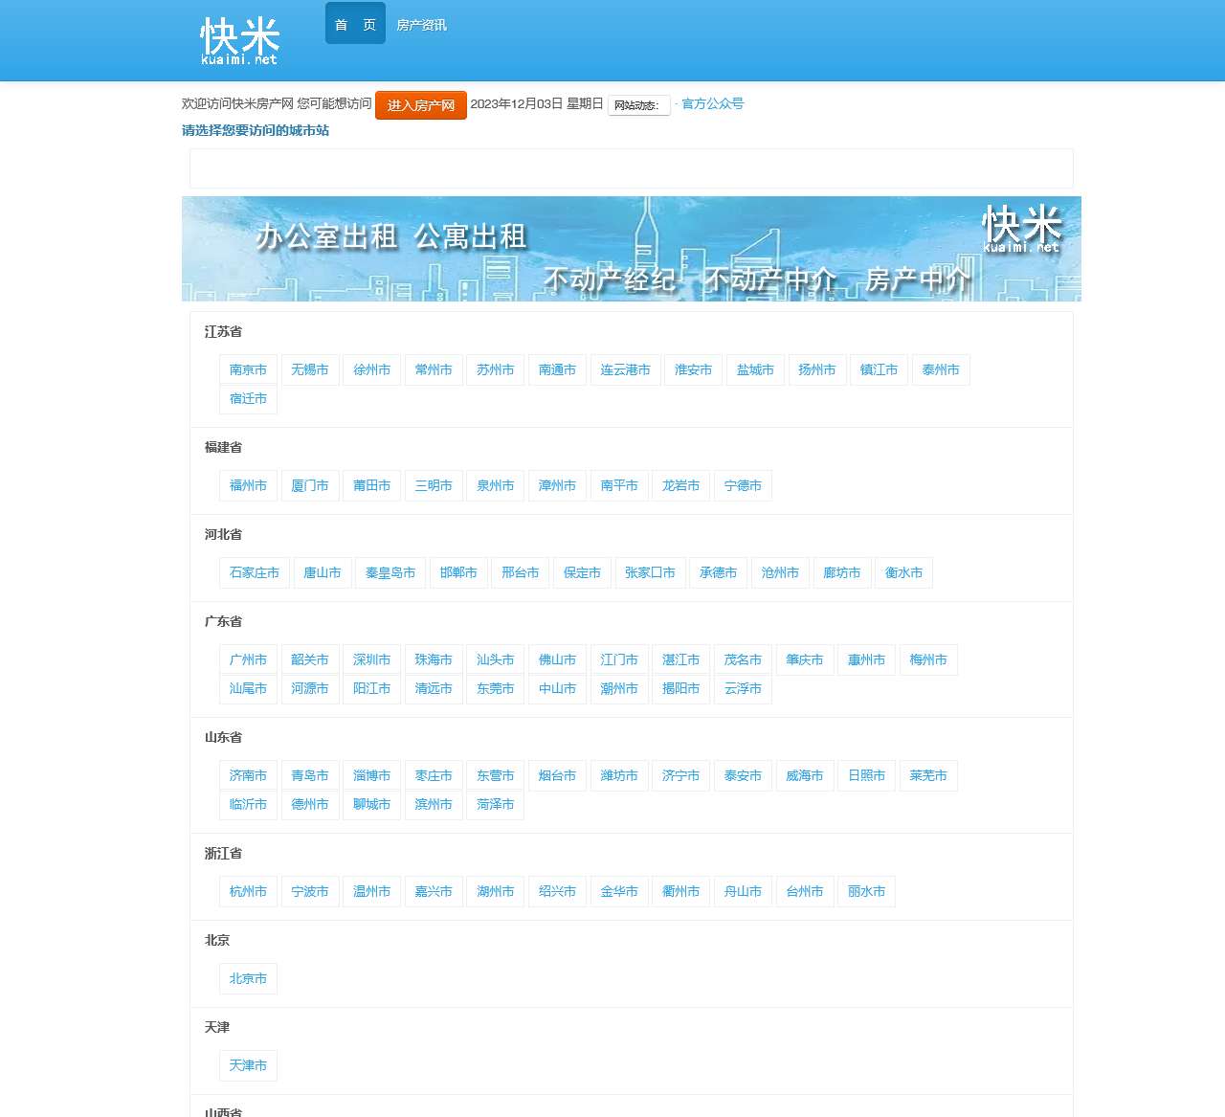Click the city search input box
Screen dimensions: 1225x1117
click(x=631, y=168)
